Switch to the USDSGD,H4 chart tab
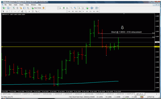The height and width of the screenshot is (99, 161). (78, 94)
